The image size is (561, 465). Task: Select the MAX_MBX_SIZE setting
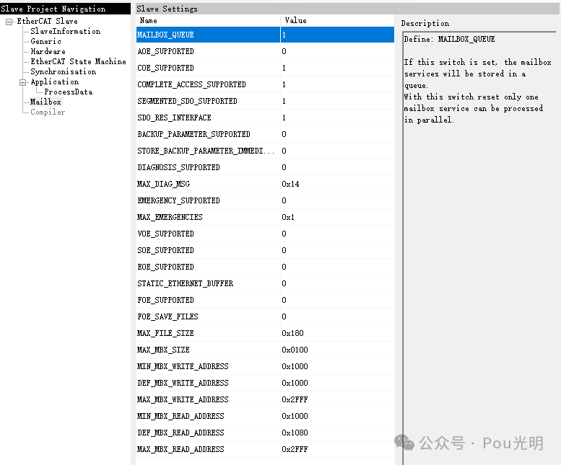(265, 350)
